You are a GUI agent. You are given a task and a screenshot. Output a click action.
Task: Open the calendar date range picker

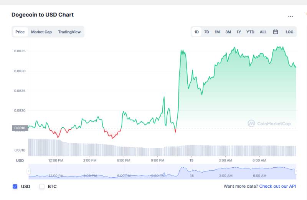pos(275,32)
